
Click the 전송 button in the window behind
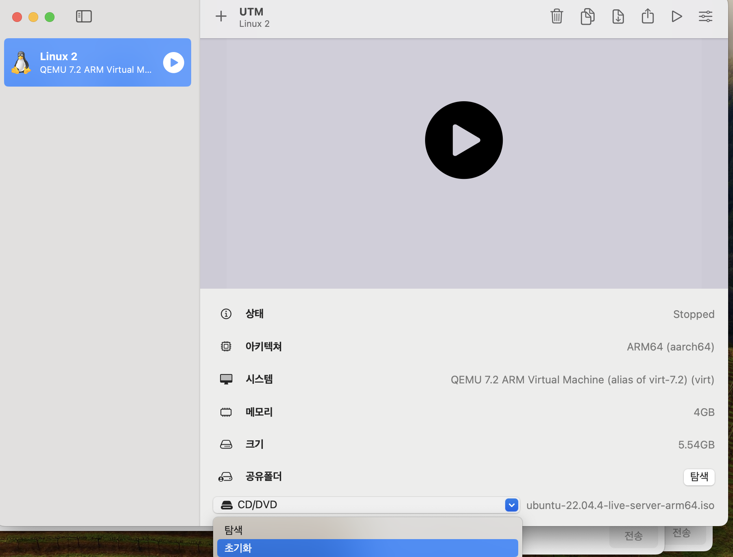pos(633,536)
